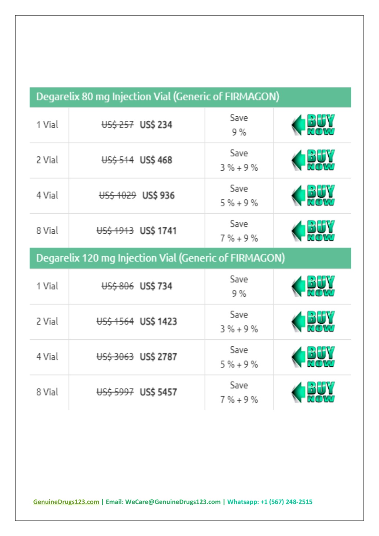The height and width of the screenshot is (536, 379).
Task: Click Buy Now for 80 mg 4 Vial
Action: pos(313,196)
